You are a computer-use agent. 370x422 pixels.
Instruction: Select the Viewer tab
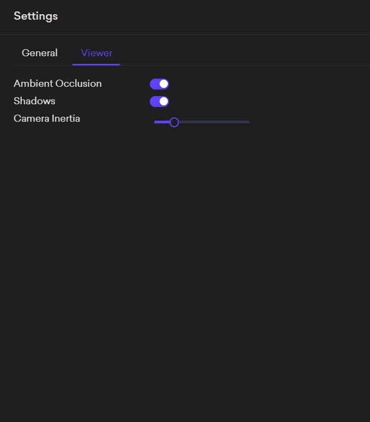click(x=96, y=53)
